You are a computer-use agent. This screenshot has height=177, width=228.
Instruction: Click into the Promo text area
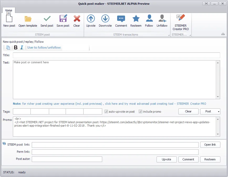point(114,127)
